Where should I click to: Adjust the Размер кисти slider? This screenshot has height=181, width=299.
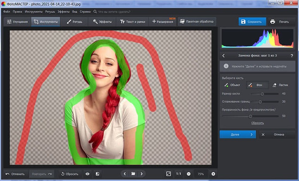coord(262,94)
